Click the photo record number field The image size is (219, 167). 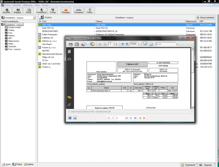pos(120,118)
